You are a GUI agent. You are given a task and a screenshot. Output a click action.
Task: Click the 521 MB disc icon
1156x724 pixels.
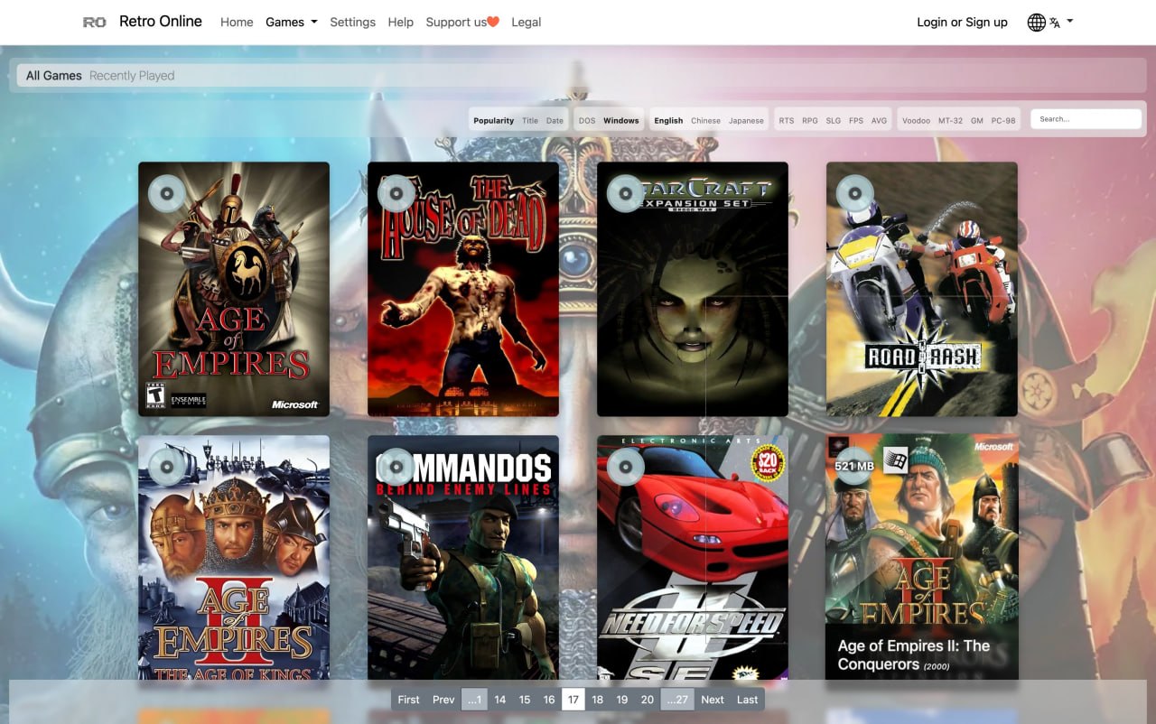[x=854, y=467]
